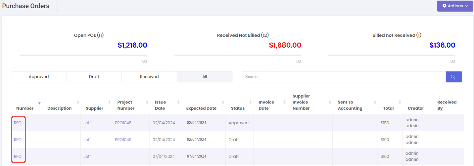Open PRO1046 project link in $100 Draft row

click(x=123, y=140)
